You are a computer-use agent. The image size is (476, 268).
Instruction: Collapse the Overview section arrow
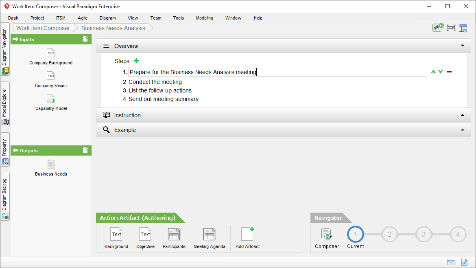point(463,46)
